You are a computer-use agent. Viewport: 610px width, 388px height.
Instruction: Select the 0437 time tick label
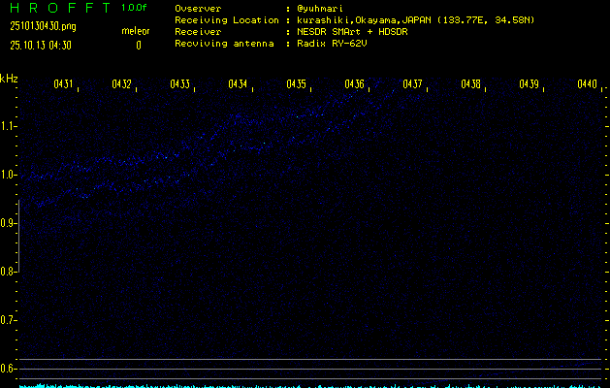412,84
